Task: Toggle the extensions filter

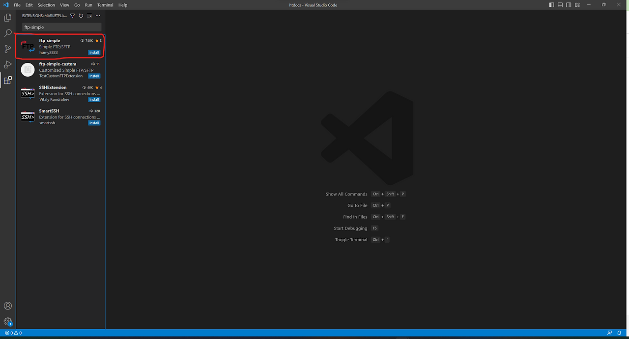Action: coord(72,15)
